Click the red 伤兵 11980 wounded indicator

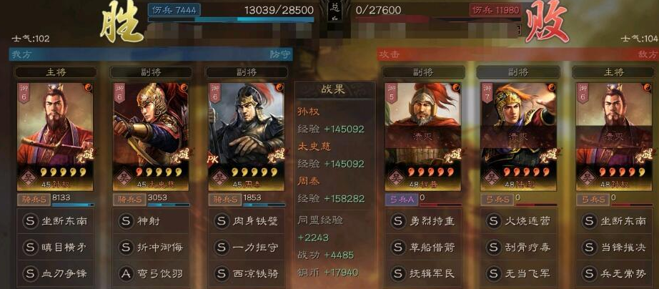click(495, 10)
